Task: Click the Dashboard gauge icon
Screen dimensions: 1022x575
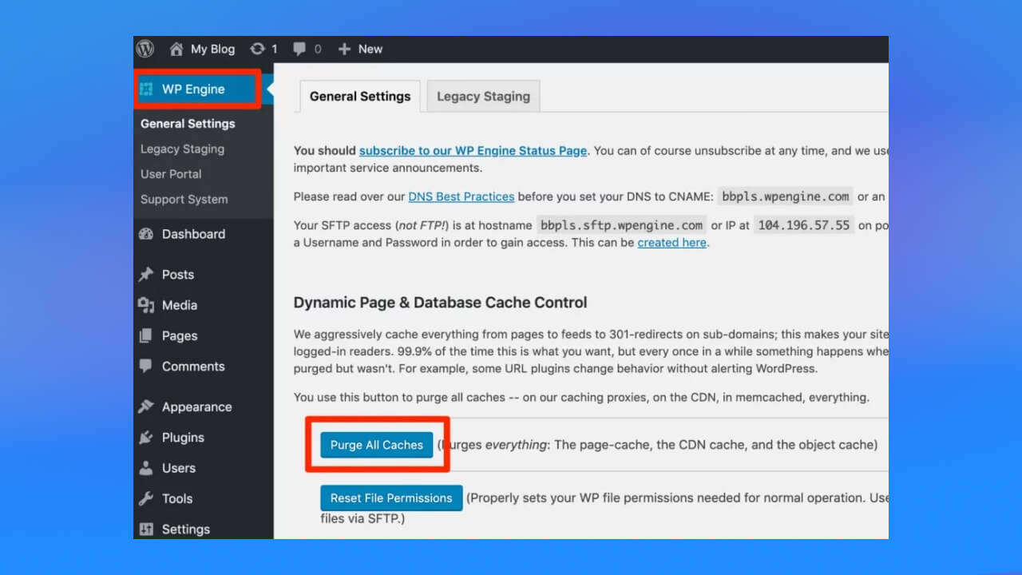Action: pyautogui.click(x=146, y=234)
